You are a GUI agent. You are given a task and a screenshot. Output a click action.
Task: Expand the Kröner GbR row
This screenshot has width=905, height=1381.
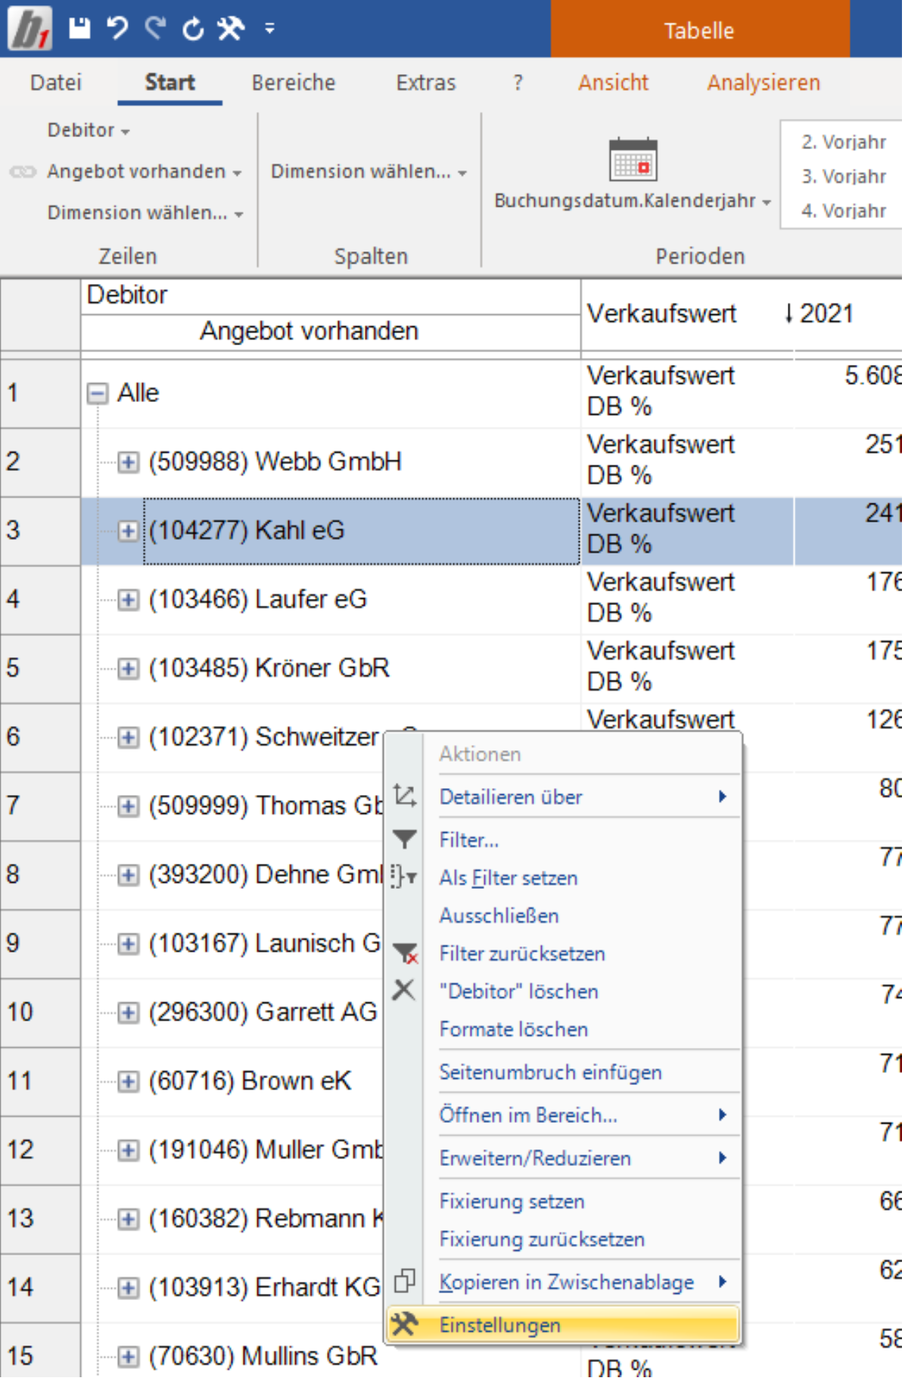click(x=128, y=669)
